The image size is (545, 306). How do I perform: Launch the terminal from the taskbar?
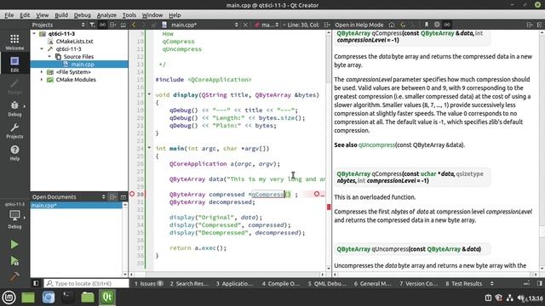[68, 297]
